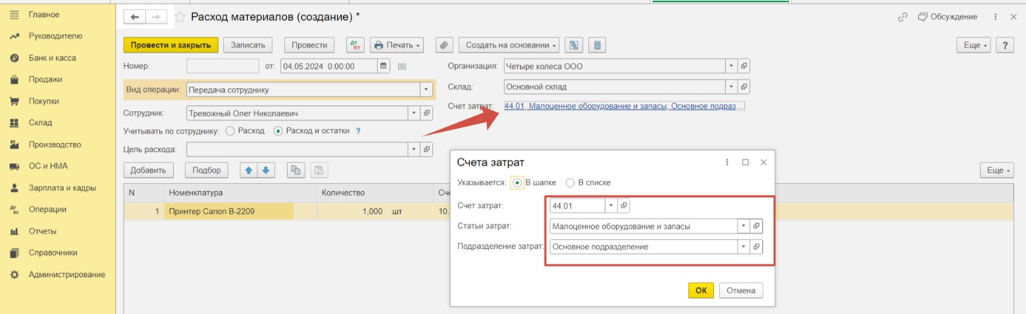Open Склад record with open icon
Screen dimensions: 1026x314
744,86
